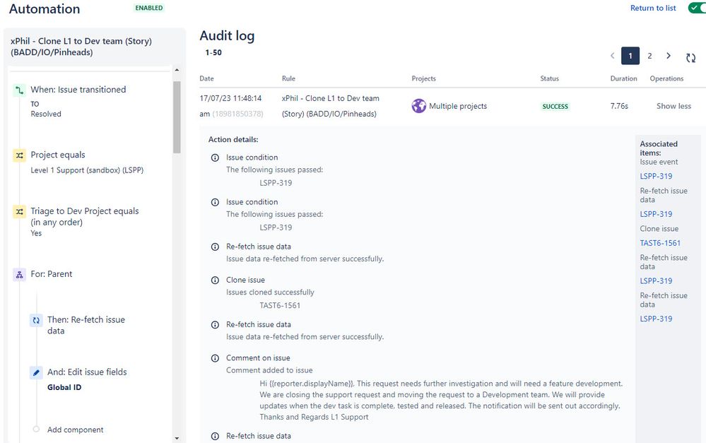Open LSPP-319 link under Issue event
The image size is (706, 443).
point(656,176)
